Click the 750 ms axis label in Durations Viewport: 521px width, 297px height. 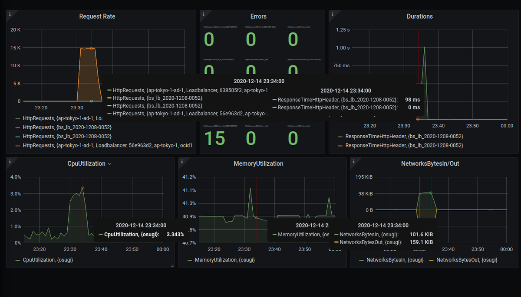tap(341, 65)
